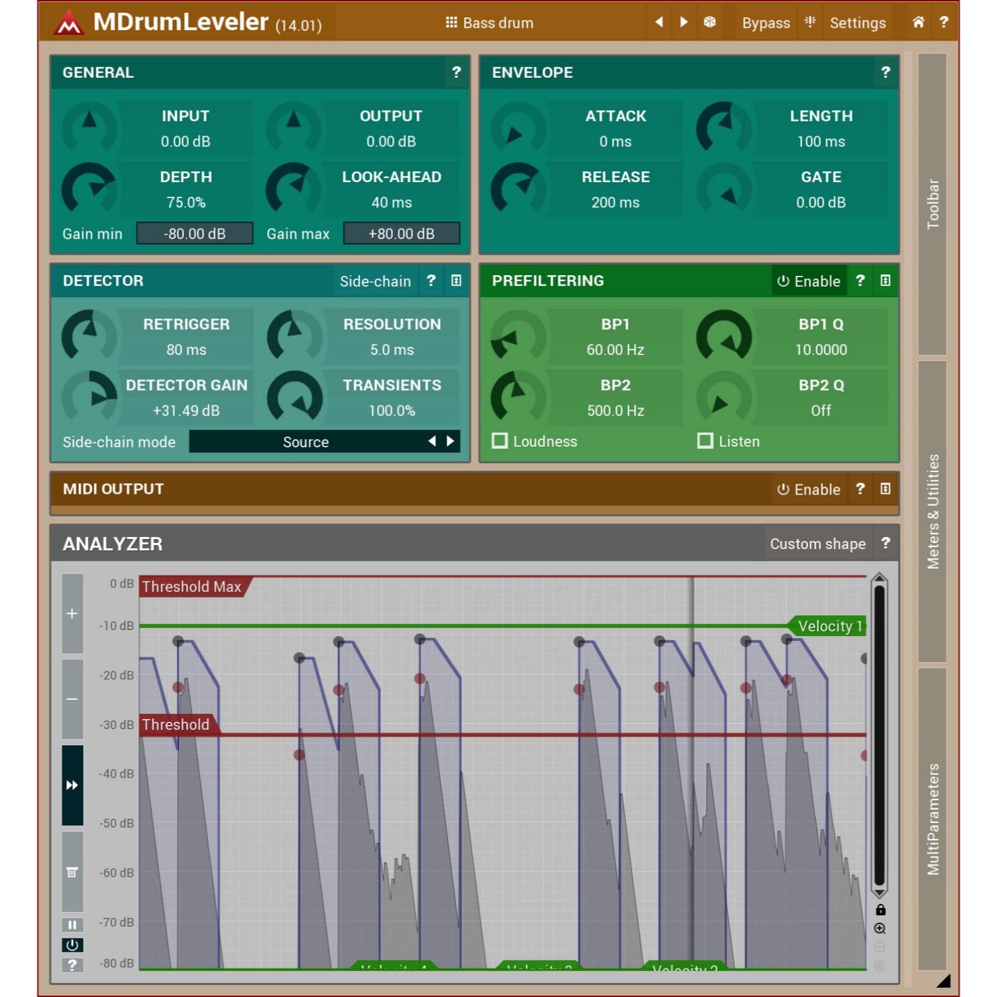Click the DEPTH knob
This screenshot has width=997, height=997.
[89, 189]
